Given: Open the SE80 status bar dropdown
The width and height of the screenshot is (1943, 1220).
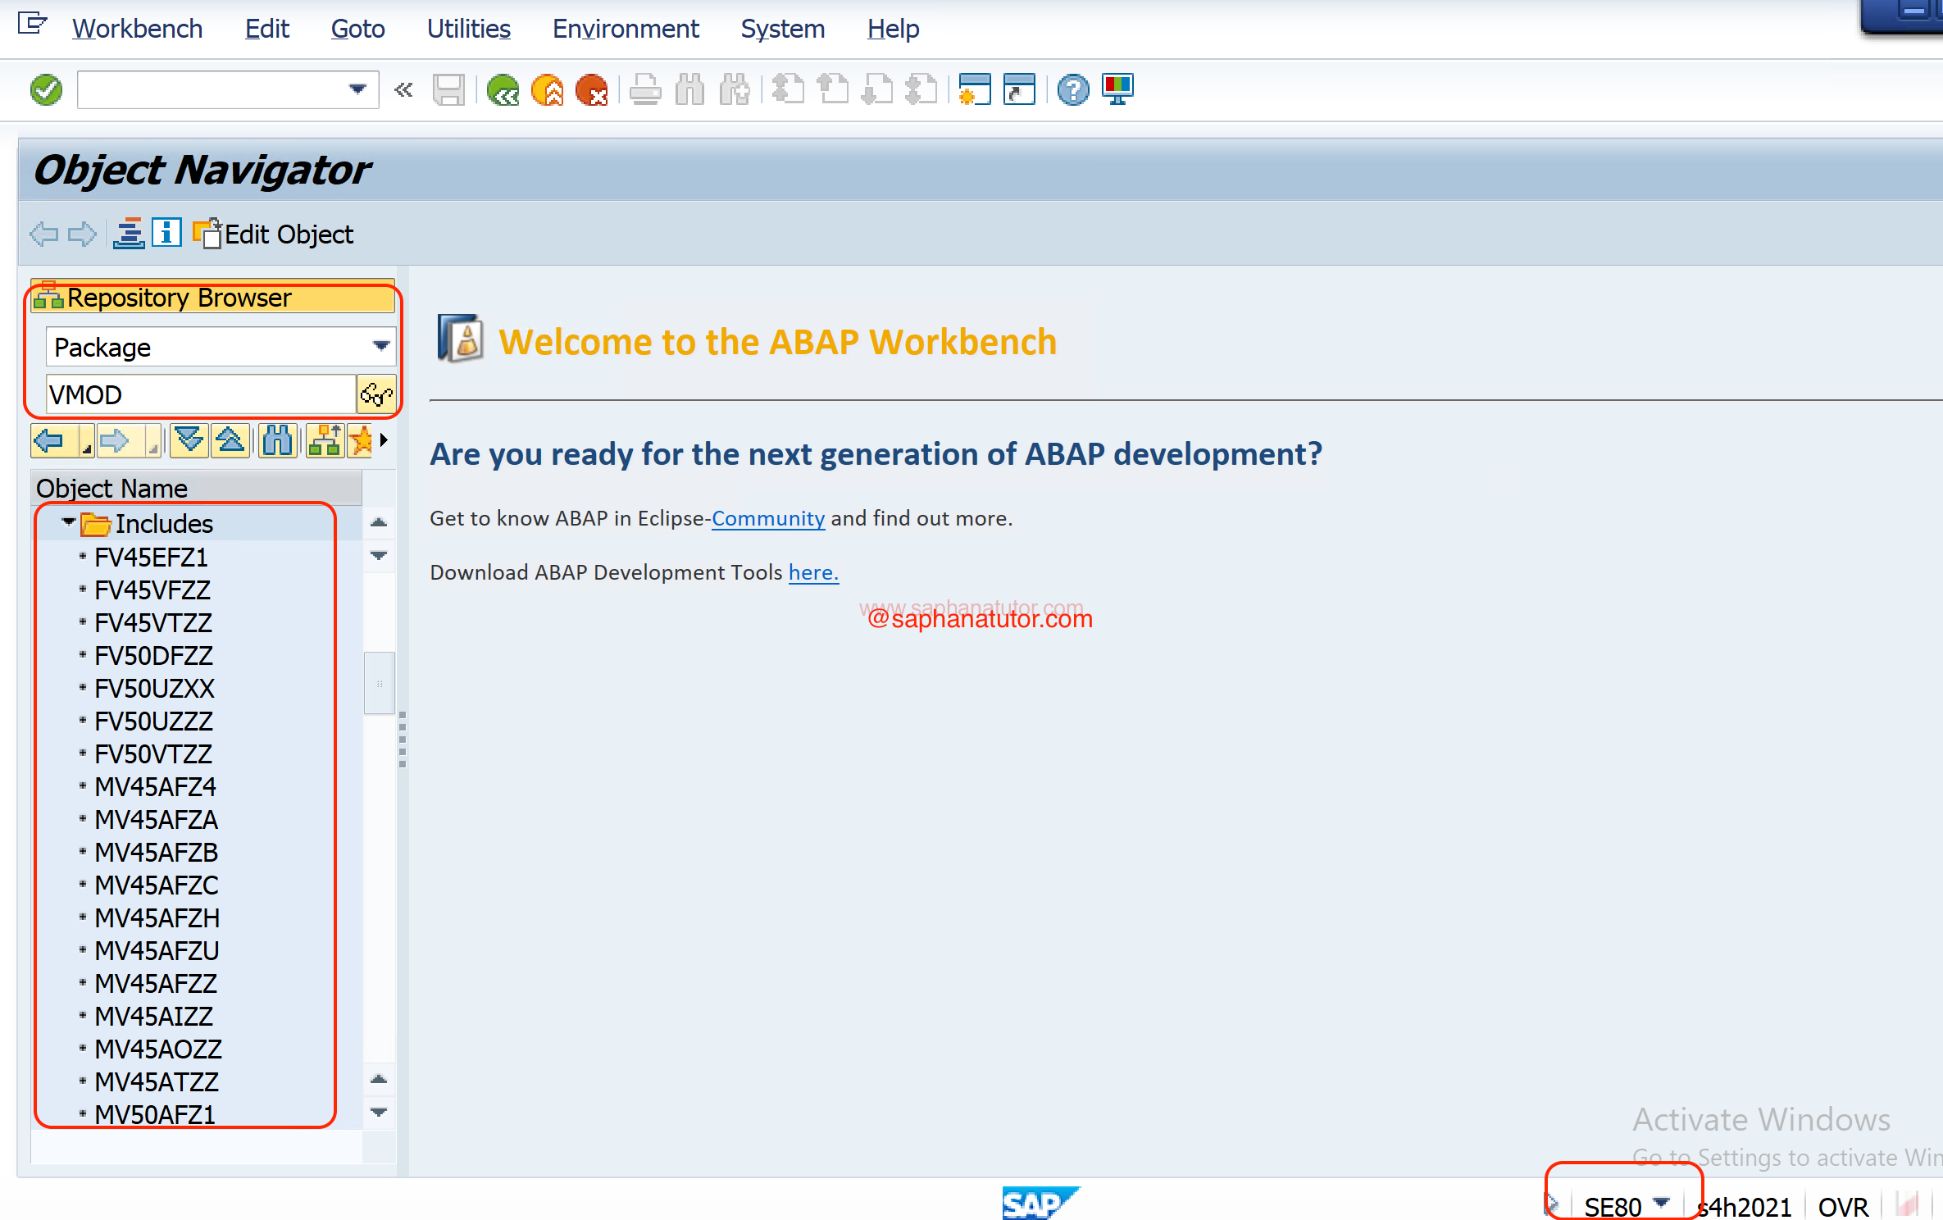Looking at the screenshot, I should point(1661,1204).
